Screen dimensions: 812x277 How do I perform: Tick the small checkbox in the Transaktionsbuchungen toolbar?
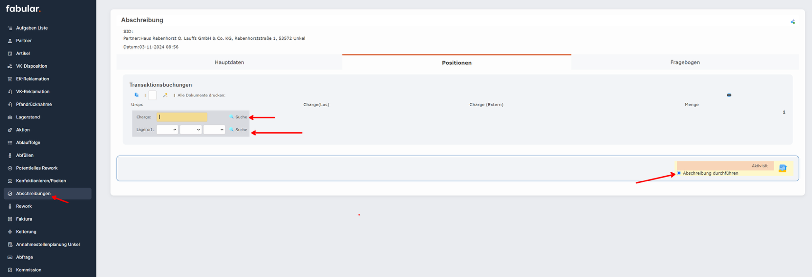pyautogui.click(x=152, y=95)
